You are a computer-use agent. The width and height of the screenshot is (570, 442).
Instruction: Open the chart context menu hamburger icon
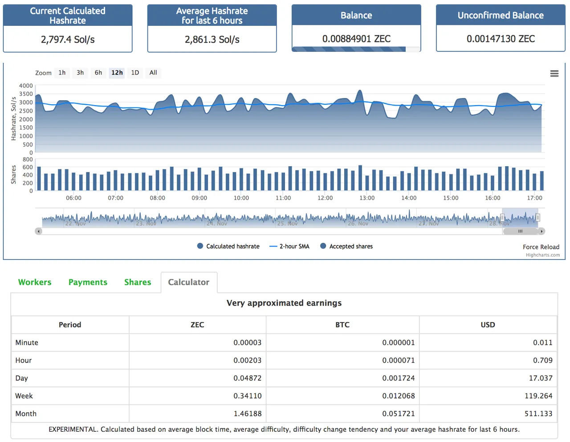click(554, 74)
